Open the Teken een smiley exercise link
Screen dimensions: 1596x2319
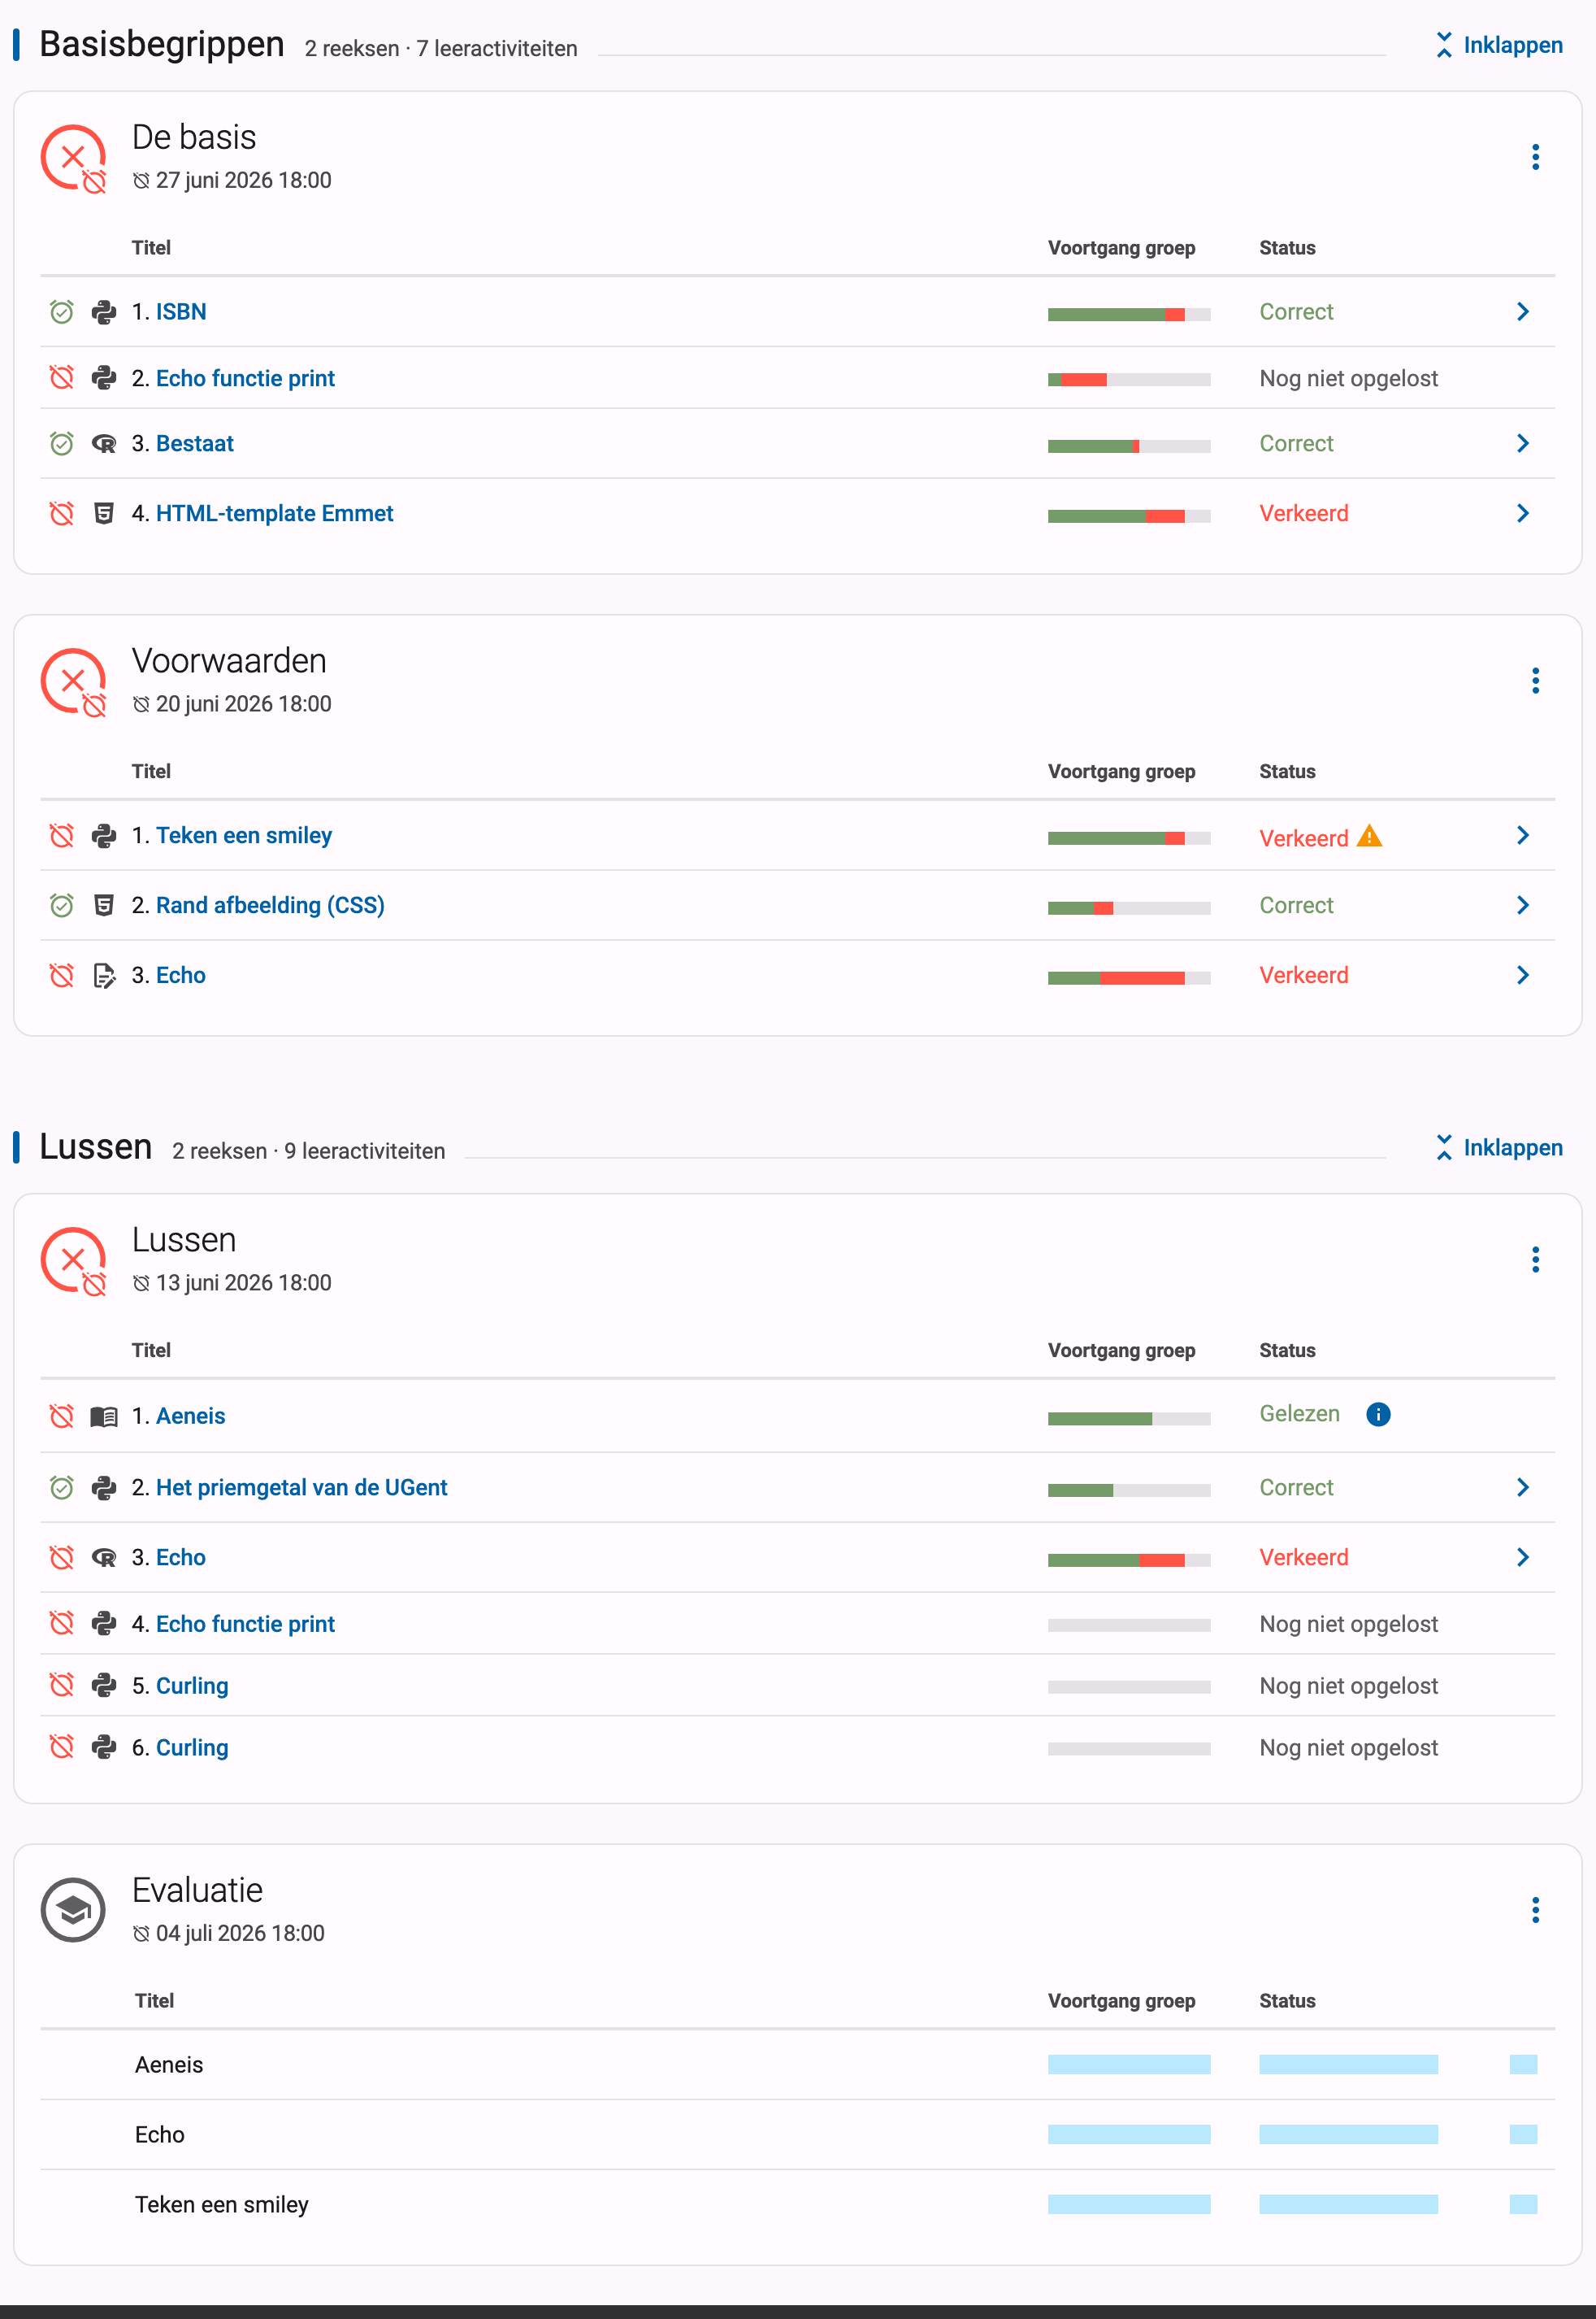(x=244, y=835)
